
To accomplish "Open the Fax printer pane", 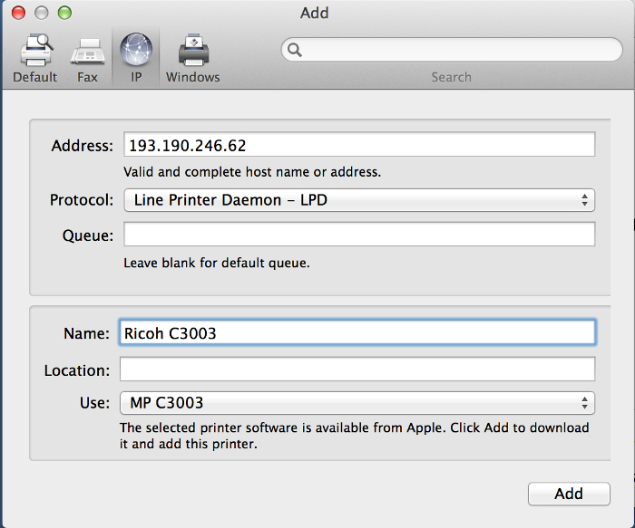I will point(87,58).
